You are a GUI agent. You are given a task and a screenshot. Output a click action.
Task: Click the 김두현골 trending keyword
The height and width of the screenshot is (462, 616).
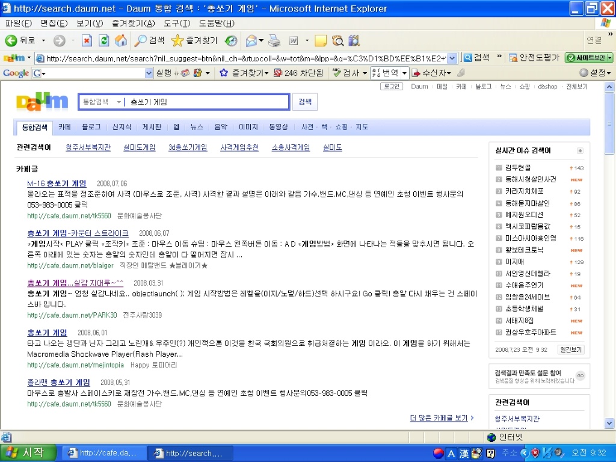click(x=518, y=168)
